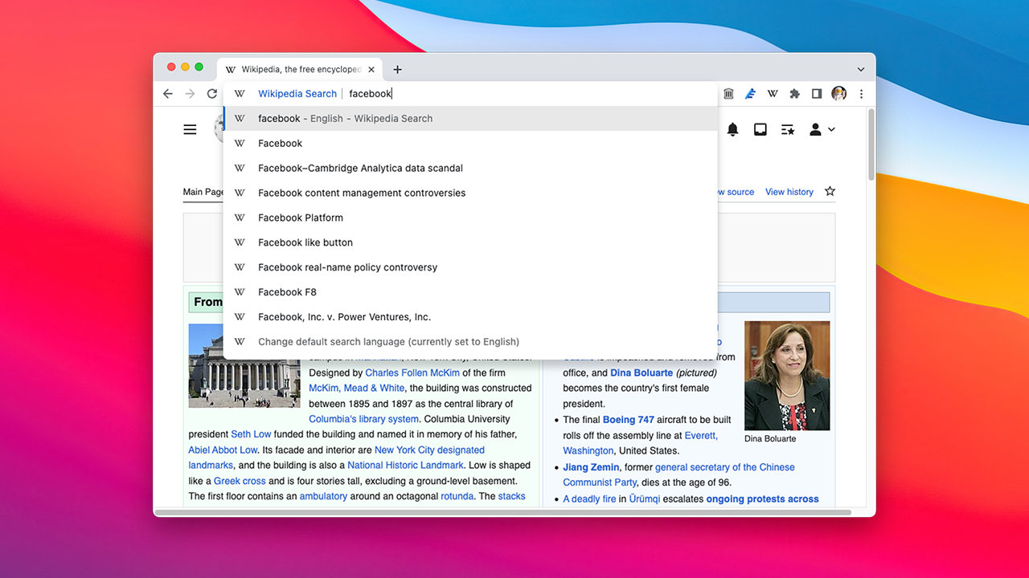The height and width of the screenshot is (578, 1029).
Task: Click the Wikipedia W extension icon
Action: tap(773, 94)
